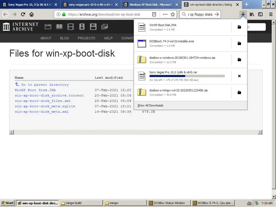Open Internet Archive Video film icon

pyautogui.click(x=71, y=27)
